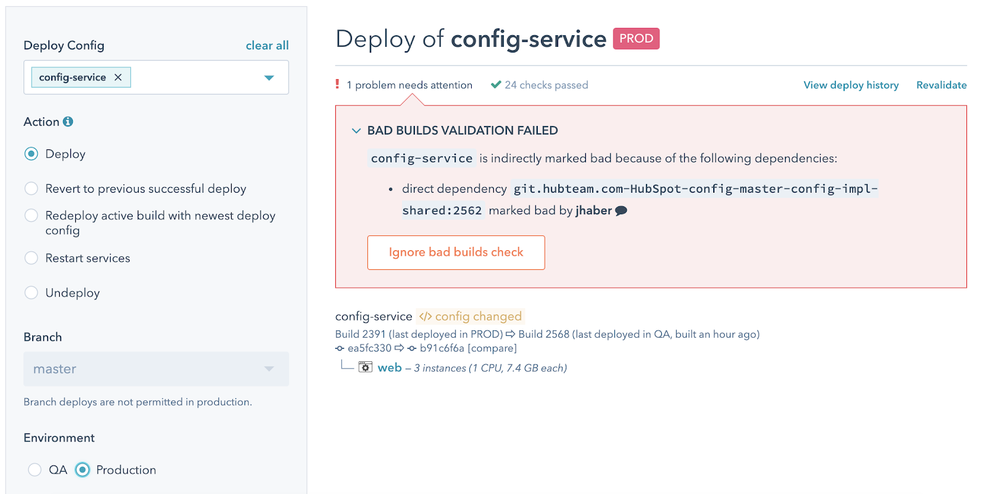The height and width of the screenshot is (494, 988).
Task: Switch to 24 checks passed tab
Action: point(546,85)
